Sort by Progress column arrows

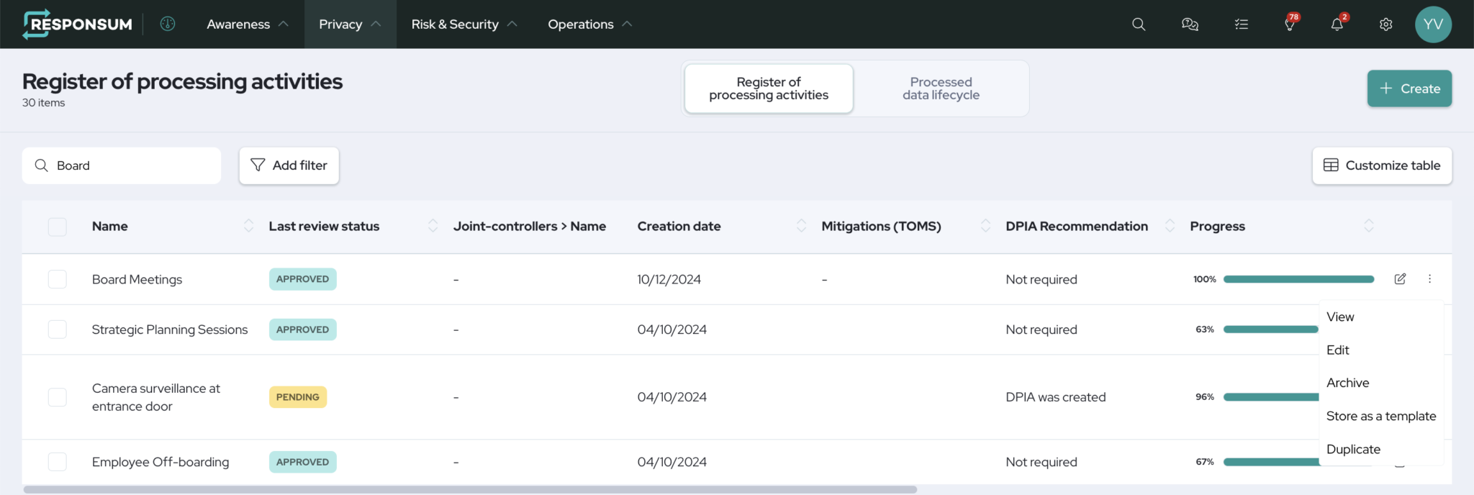pyautogui.click(x=1369, y=226)
